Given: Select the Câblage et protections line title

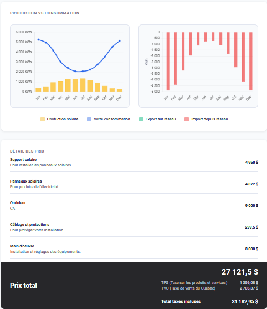Looking at the screenshot, I should click(x=29, y=225).
